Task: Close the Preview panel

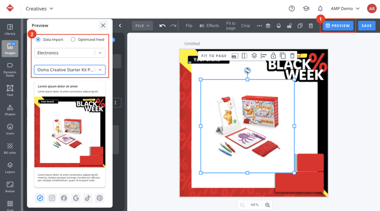Action: coord(103,25)
